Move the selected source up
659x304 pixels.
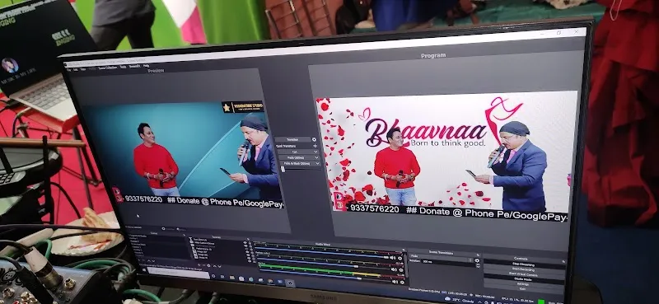(214, 266)
